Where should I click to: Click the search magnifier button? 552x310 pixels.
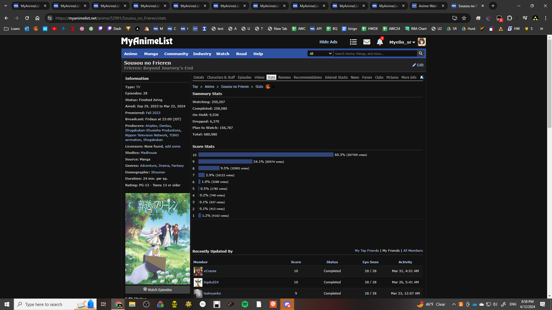click(421, 54)
